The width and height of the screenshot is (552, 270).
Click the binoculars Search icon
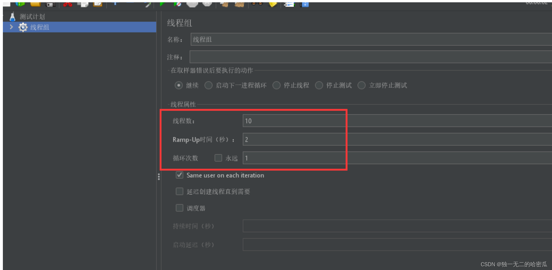pos(257,4)
